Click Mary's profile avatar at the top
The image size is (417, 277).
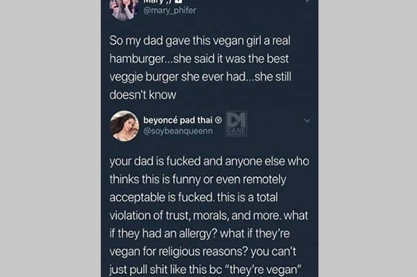(x=124, y=9)
